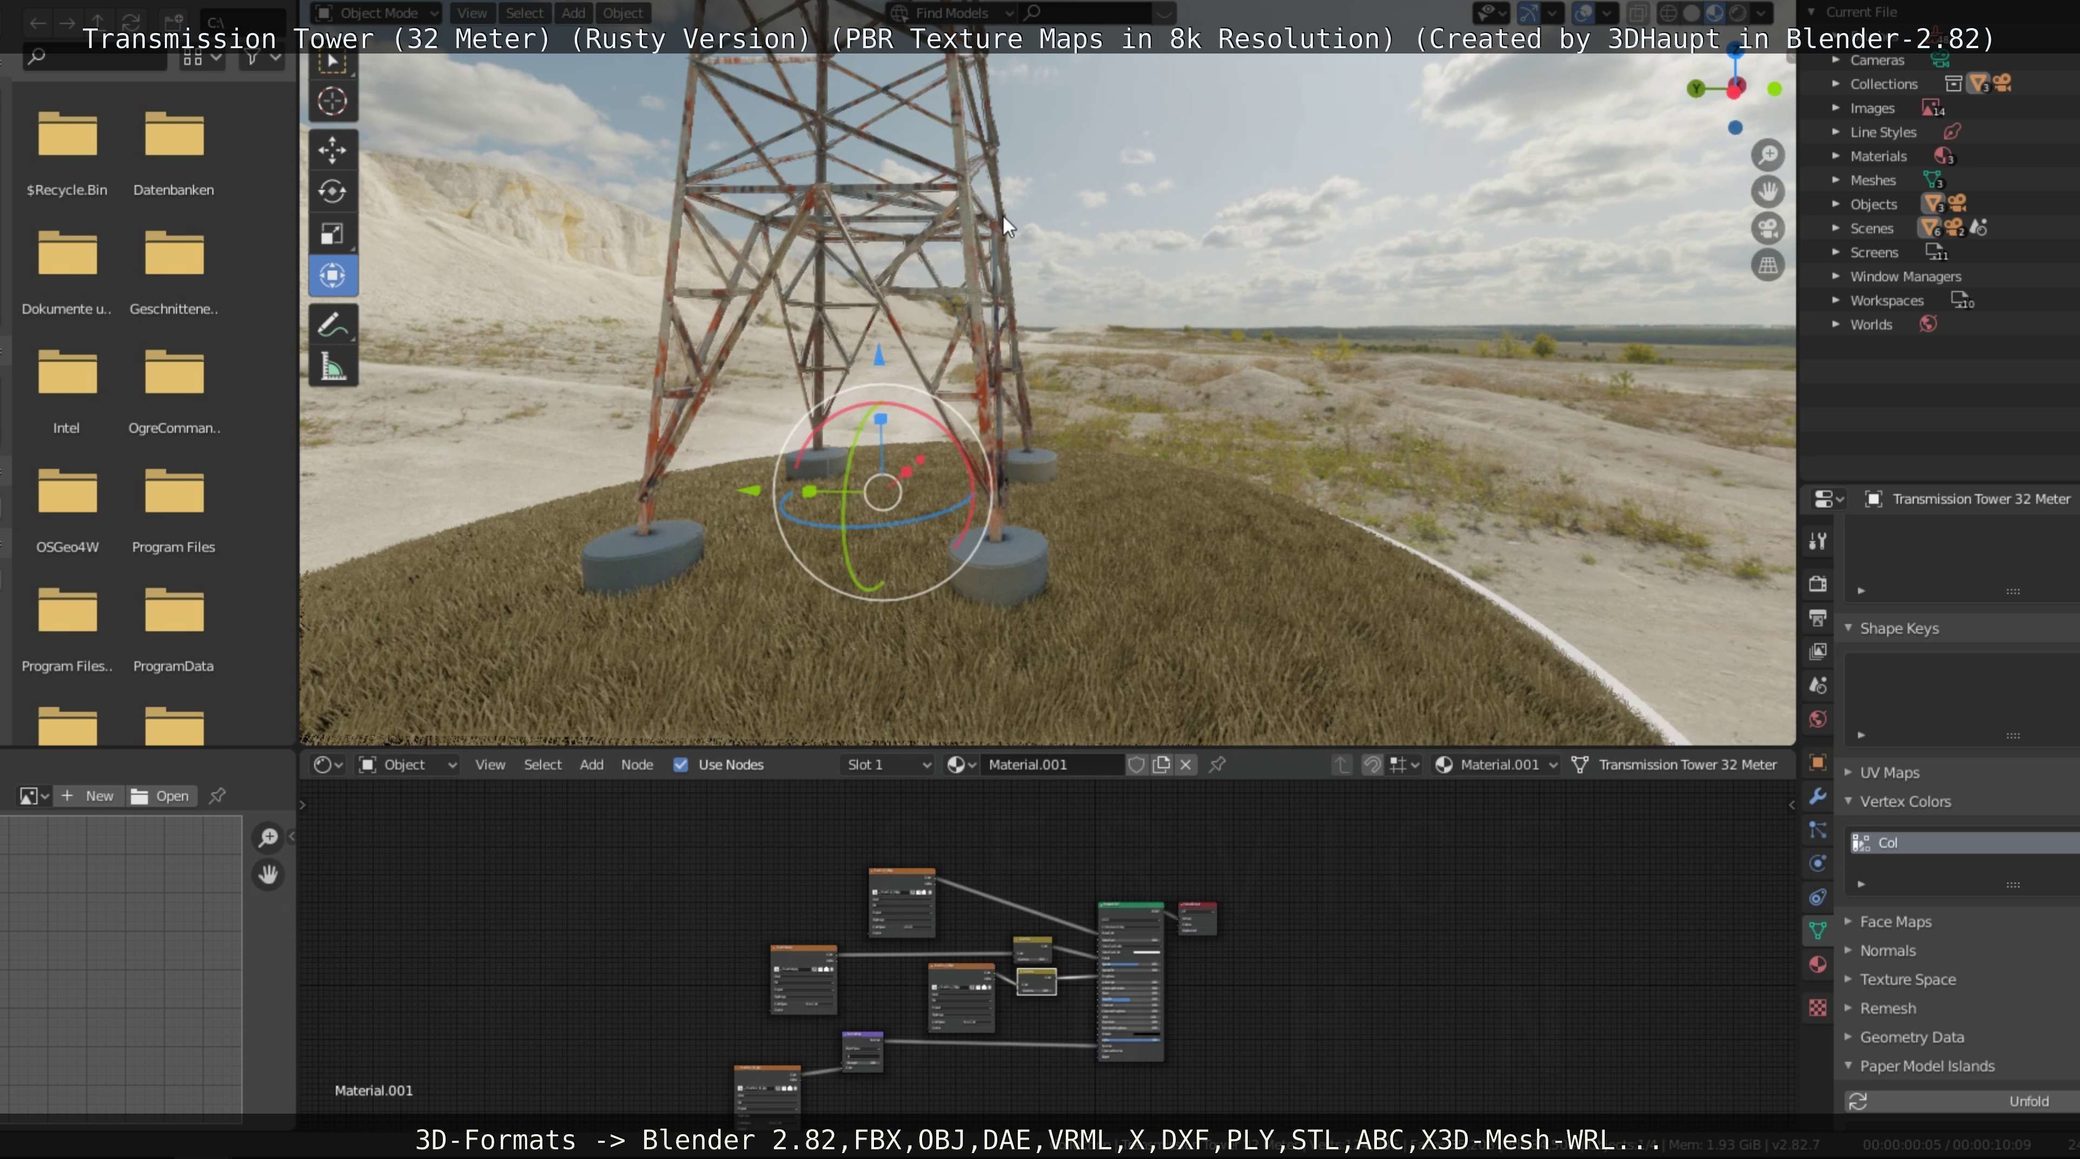
Task: Open the node editor Object type dropdown
Action: [x=408, y=764]
